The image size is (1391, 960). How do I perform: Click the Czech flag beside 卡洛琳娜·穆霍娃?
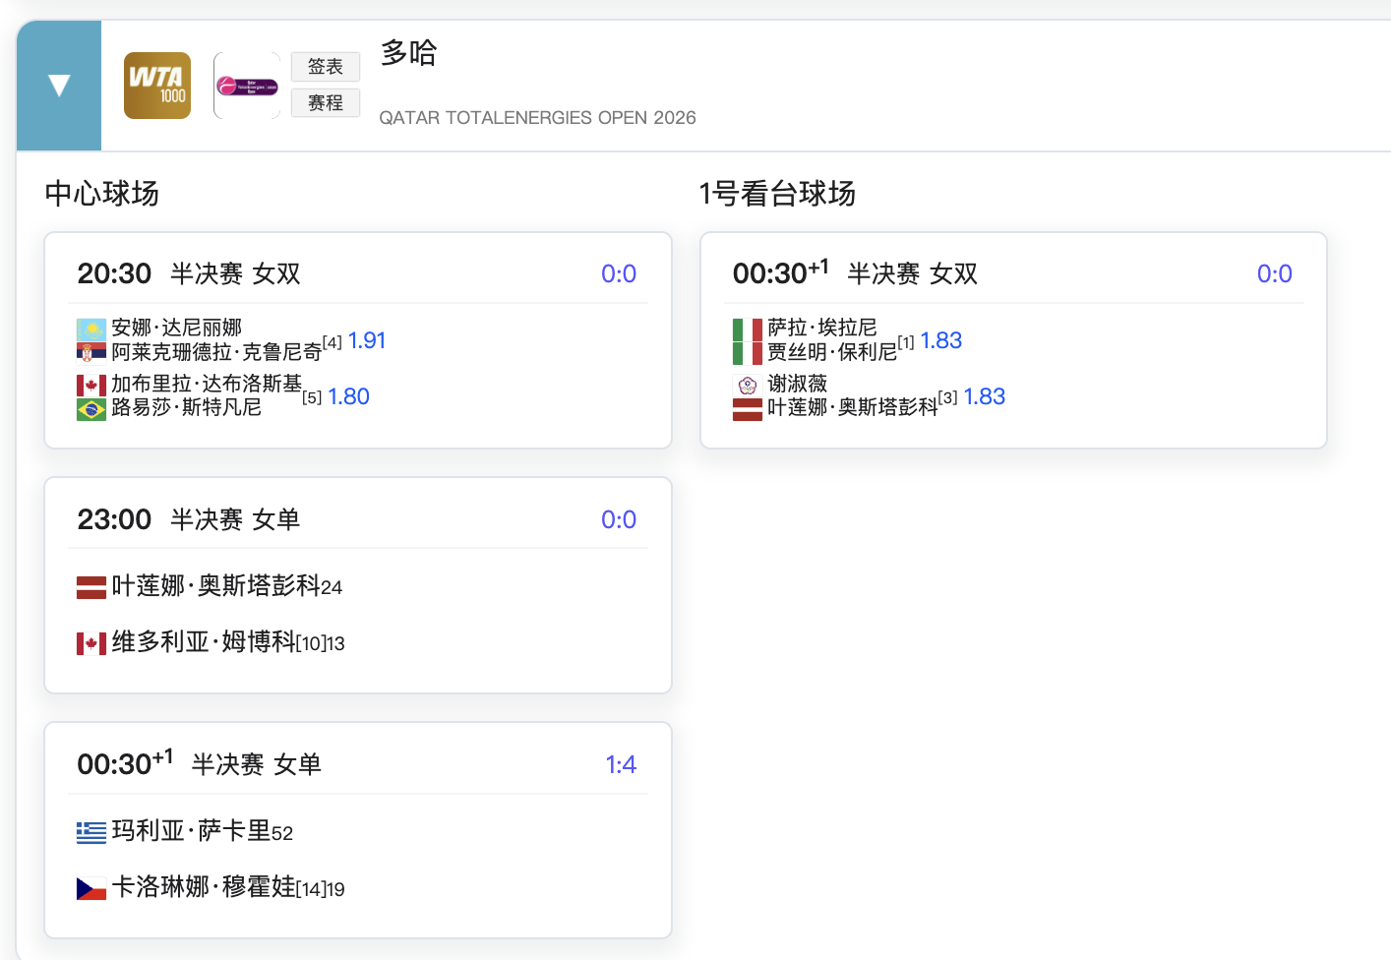pos(90,888)
